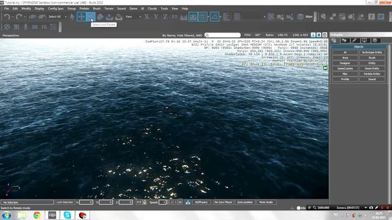Click the Select Terrain tool icon
Screen dimensions: 392x220
pos(109,16)
